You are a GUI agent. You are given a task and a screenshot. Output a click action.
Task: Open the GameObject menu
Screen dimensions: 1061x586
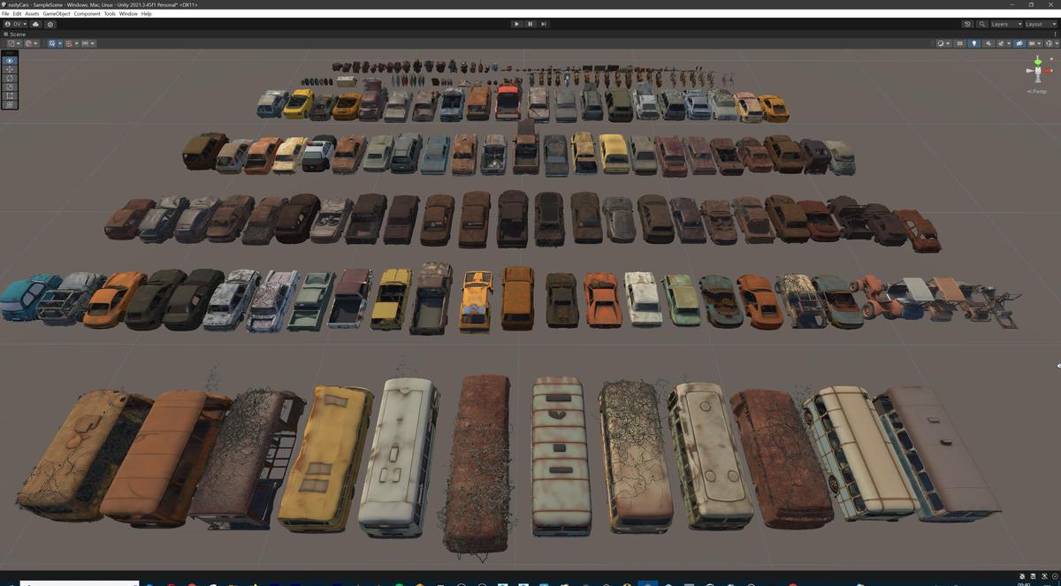pos(57,13)
